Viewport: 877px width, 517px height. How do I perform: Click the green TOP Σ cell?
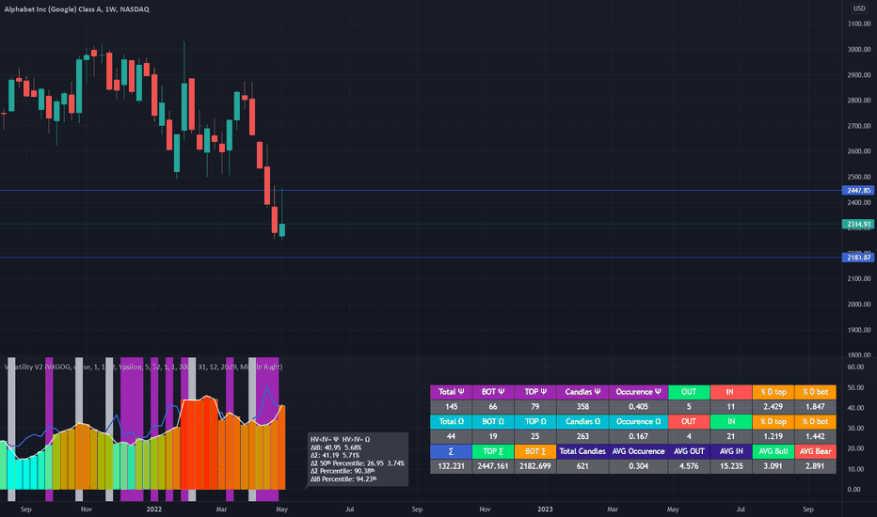pyautogui.click(x=493, y=451)
